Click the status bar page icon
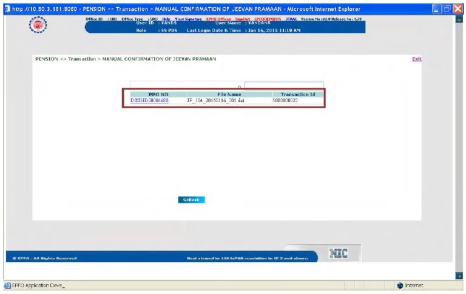 [7, 286]
